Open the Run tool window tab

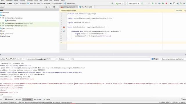(x=47, y=99)
